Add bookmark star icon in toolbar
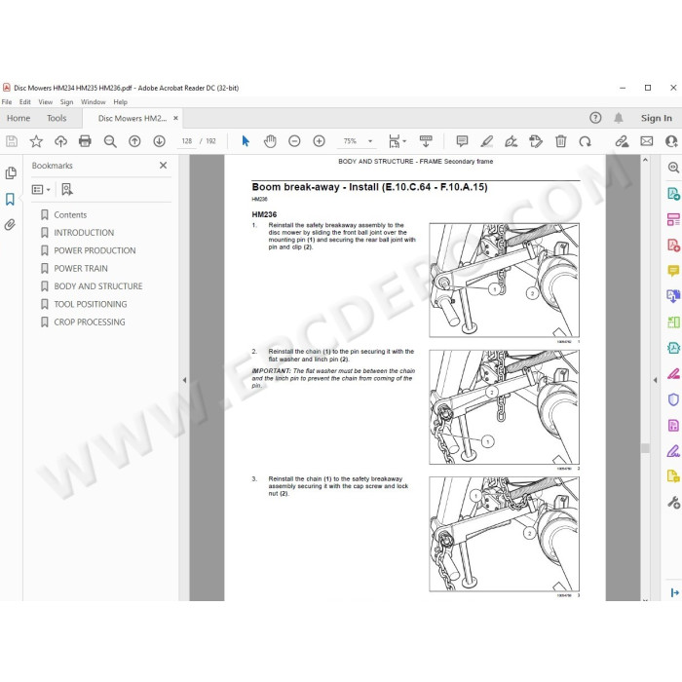Viewport: 682px width, 682px height. click(x=36, y=141)
